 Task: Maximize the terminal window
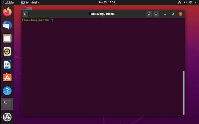coord(173,14)
